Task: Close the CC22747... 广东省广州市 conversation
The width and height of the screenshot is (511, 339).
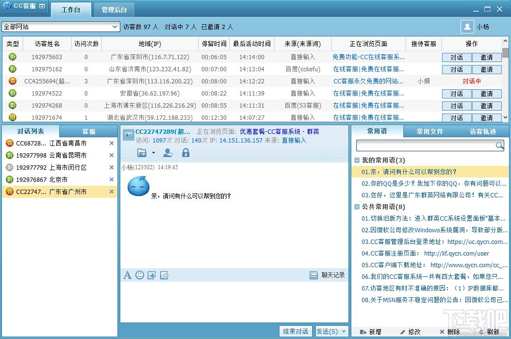Action: tap(112, 192)
